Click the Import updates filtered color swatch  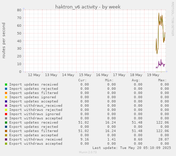[x=6, y=93]
